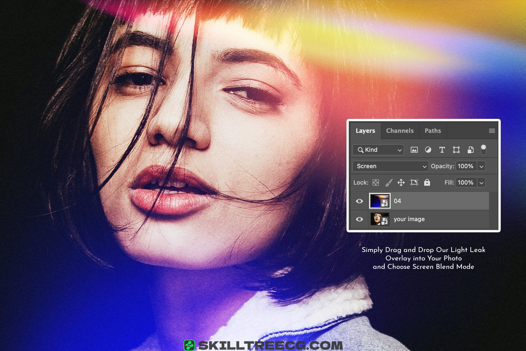Click lock position move icon
This screenshot has width=526, height=351.
401,183
